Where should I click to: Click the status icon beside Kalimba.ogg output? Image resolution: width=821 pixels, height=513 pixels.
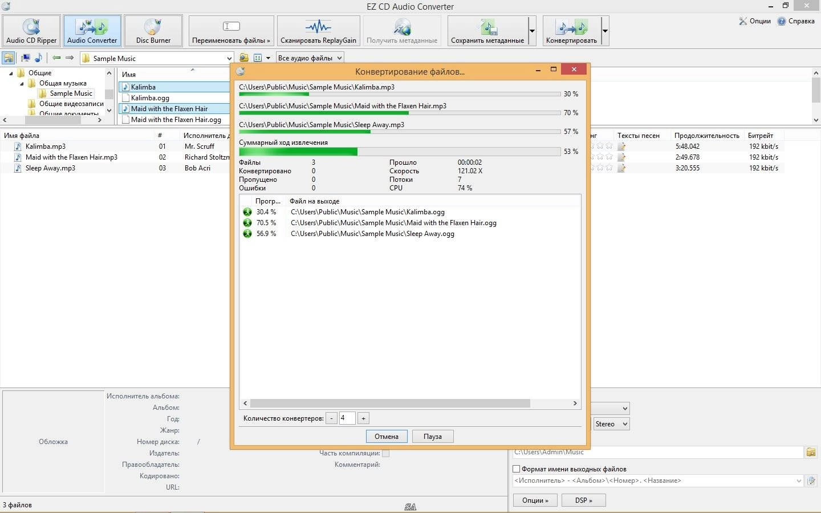[247, 212]
